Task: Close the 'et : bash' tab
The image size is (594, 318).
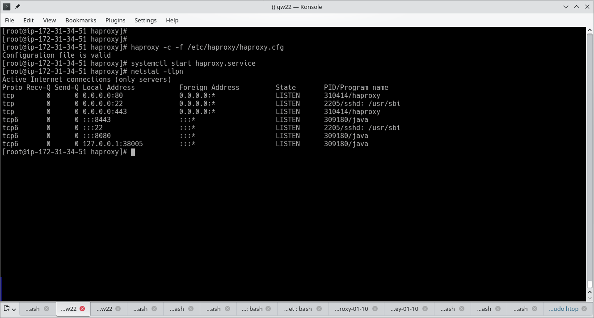Action: pyautogui.click(x=319, y=309)
